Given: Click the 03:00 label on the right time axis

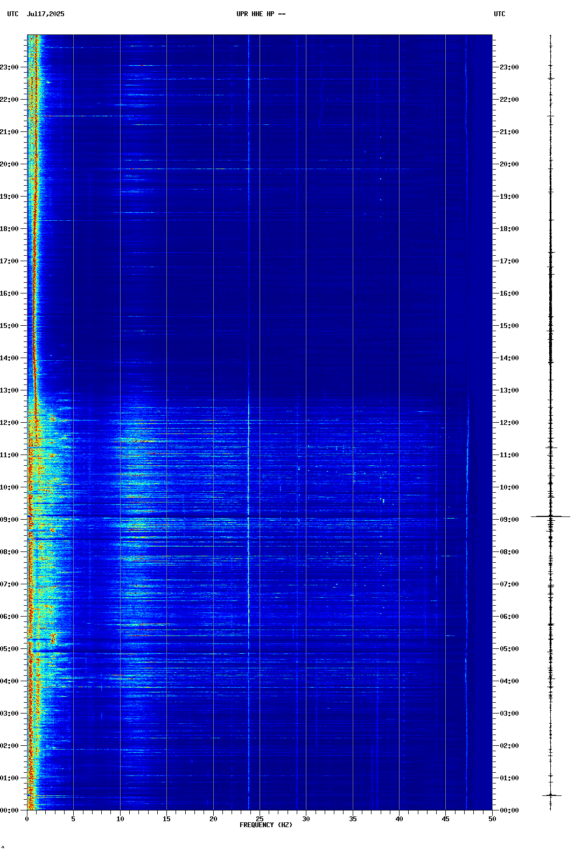Looking at the screenshot, I should click(509, 714).
